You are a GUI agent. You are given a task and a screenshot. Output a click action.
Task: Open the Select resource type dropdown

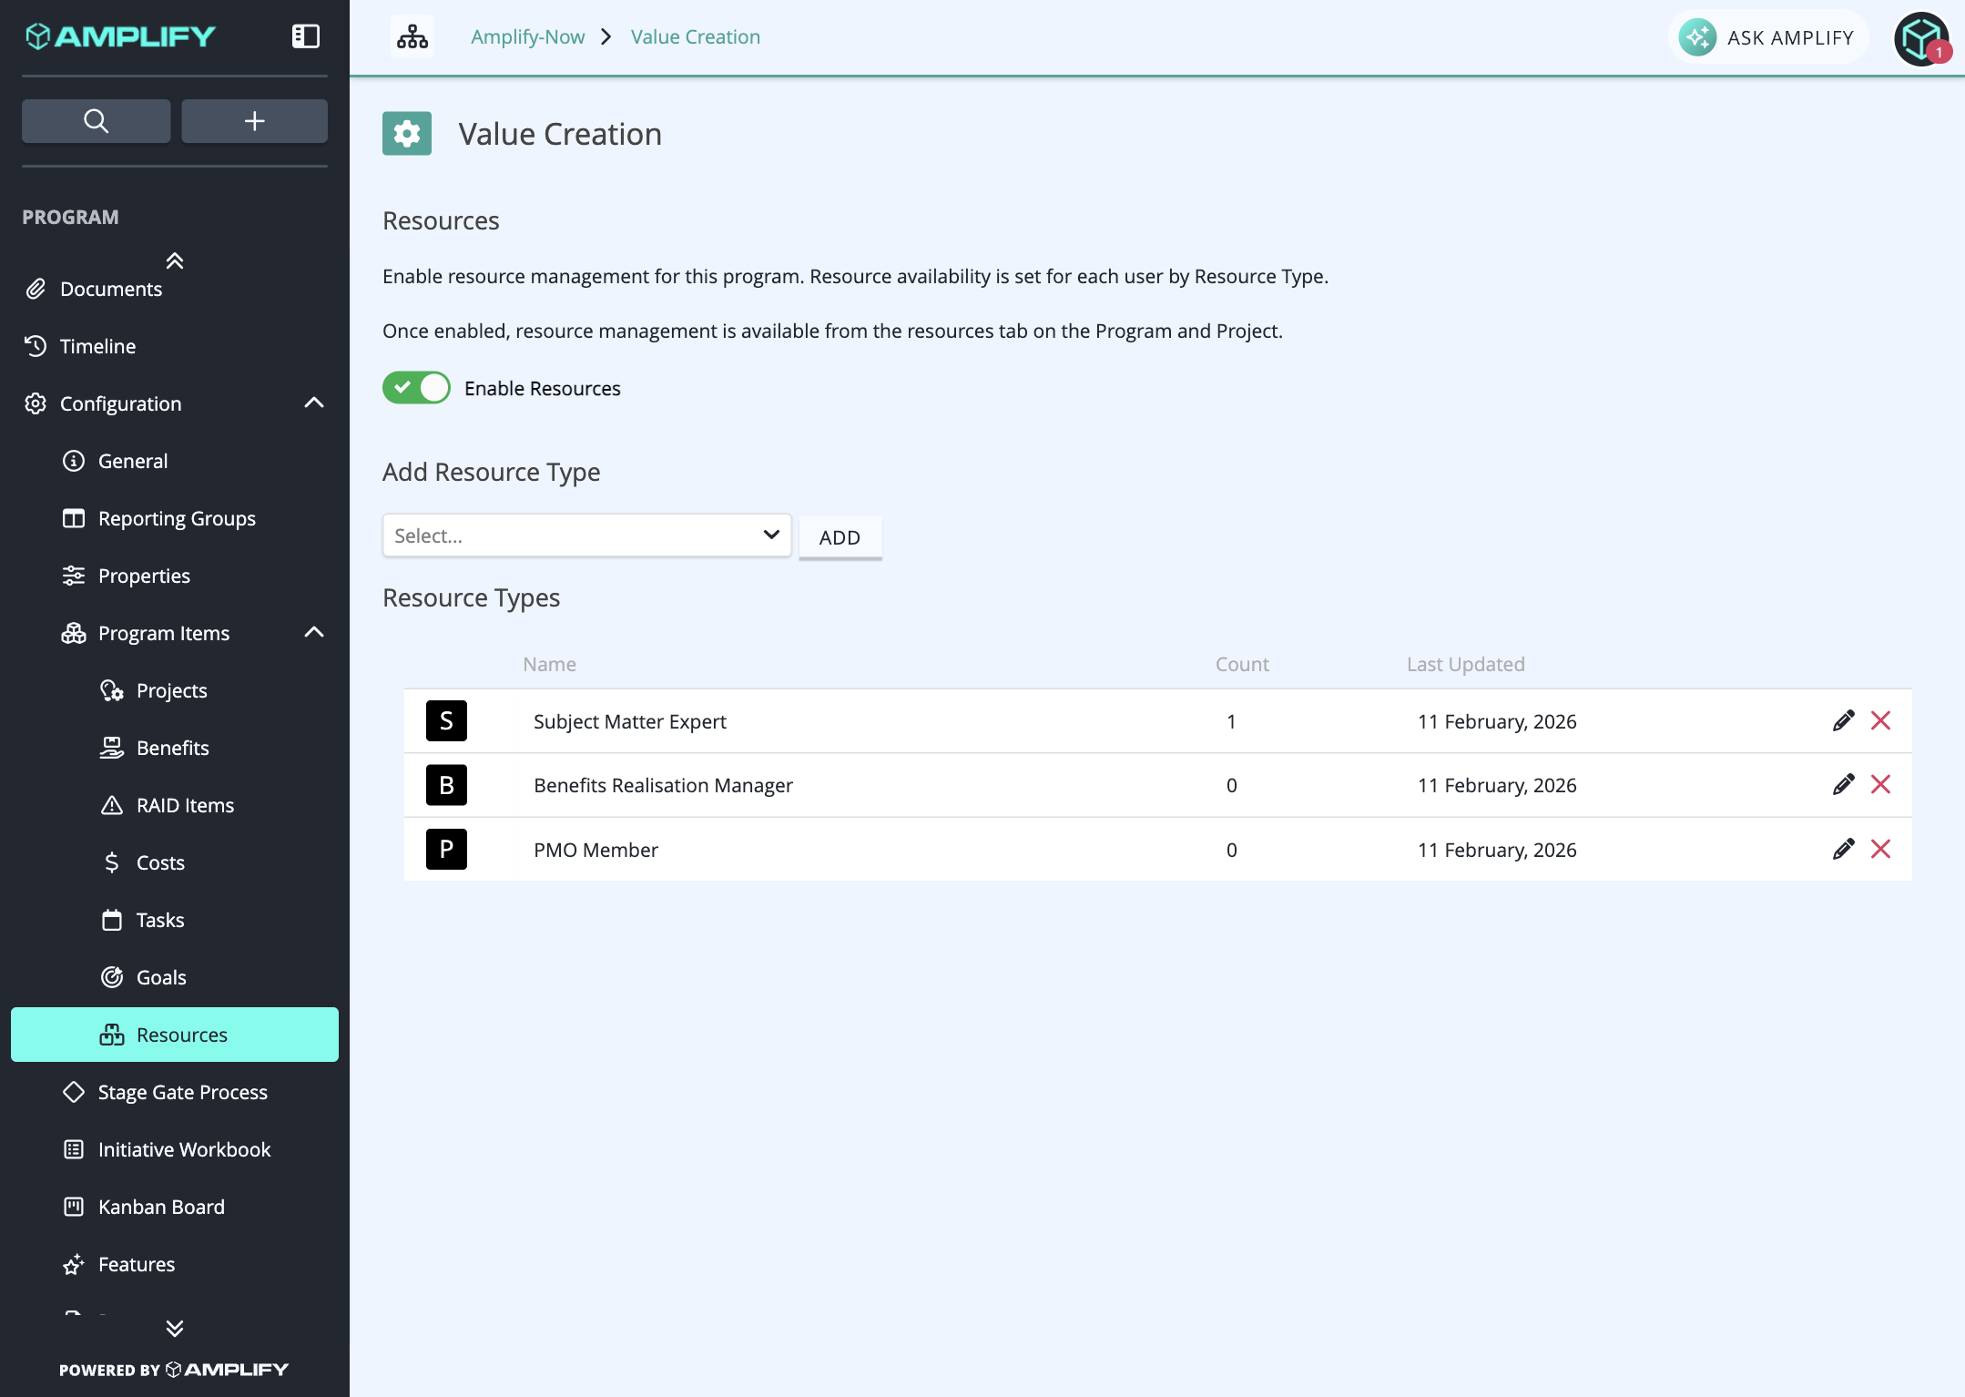[x=586, y=535]
